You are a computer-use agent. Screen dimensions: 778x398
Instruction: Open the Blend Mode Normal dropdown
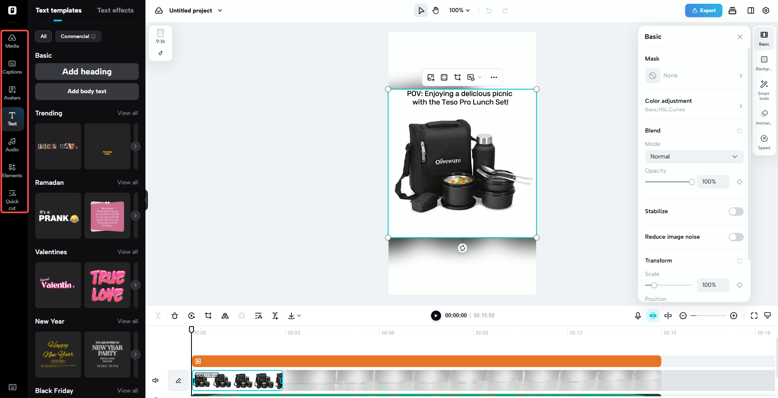click(x=694, y=157)
